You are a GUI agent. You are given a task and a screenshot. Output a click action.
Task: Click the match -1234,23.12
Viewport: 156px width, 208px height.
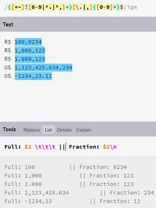(x=33, y=76)
